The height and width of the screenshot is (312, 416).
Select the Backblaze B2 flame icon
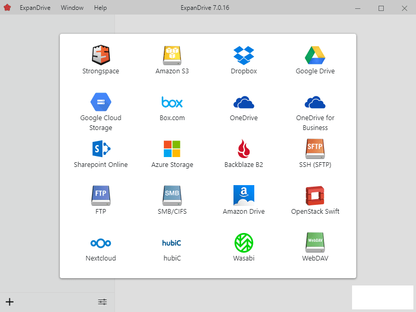[x=244, y=149]
